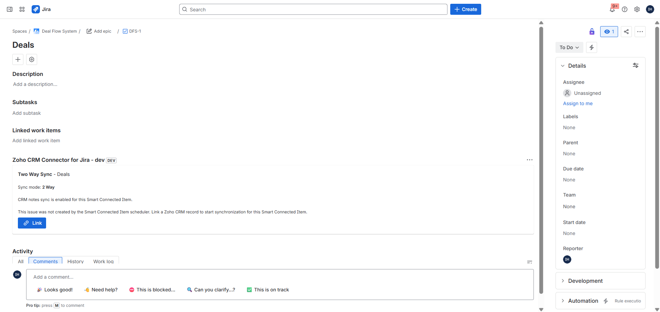Click the unlocked padlock restrictions icon
660x312 pixels.
click(592, 32)
